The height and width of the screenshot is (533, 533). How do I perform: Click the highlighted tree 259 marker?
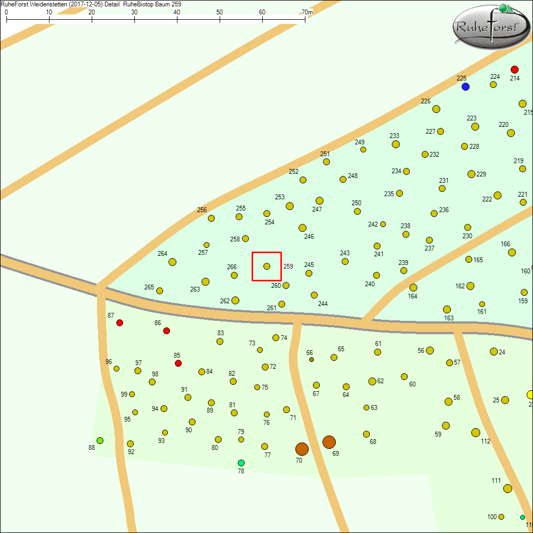click(x=266, y=266)
